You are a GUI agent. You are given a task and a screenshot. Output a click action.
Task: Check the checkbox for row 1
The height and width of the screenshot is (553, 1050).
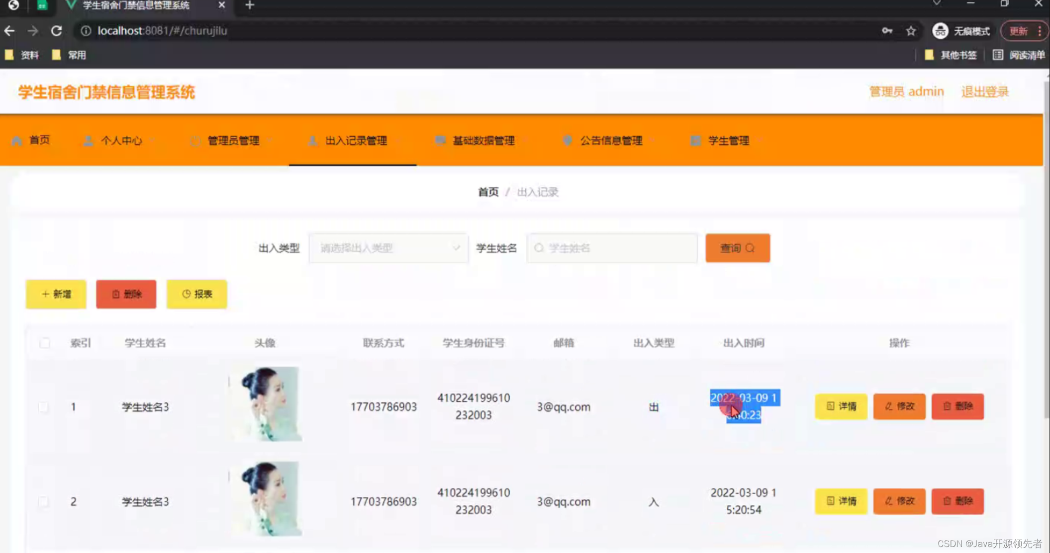point(44,407)
